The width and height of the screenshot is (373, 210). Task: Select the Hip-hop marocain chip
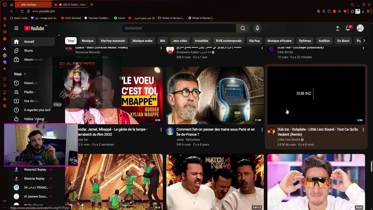[x=113, y=41]
